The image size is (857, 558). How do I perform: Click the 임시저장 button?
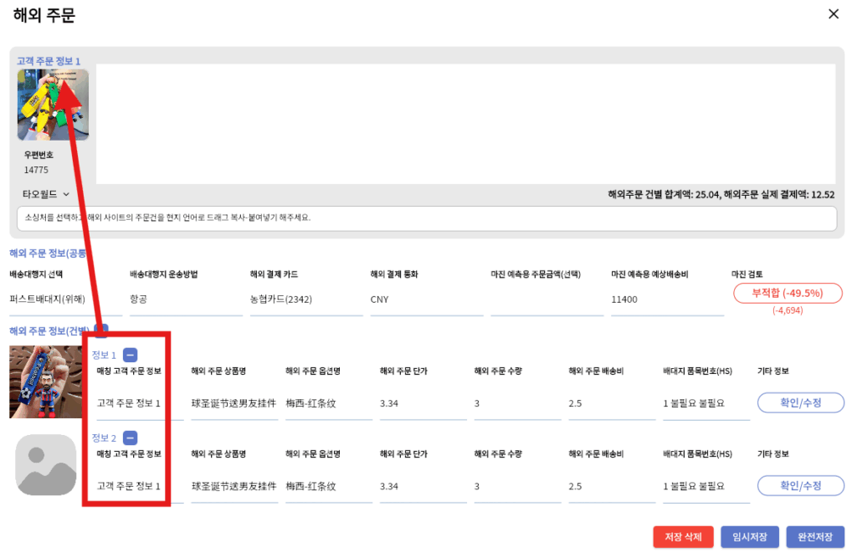point(750,536)
